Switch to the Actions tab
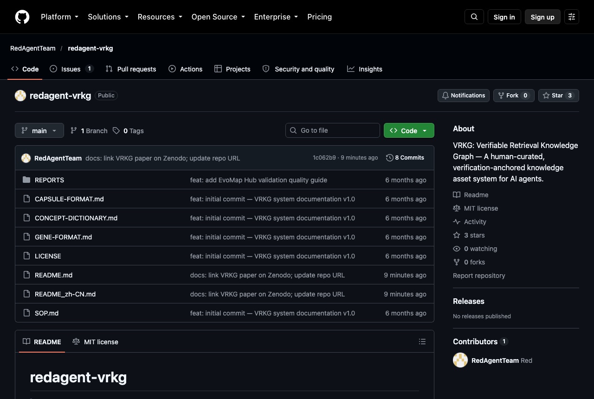This screenshot has width=594, height=399. point(186,69)
